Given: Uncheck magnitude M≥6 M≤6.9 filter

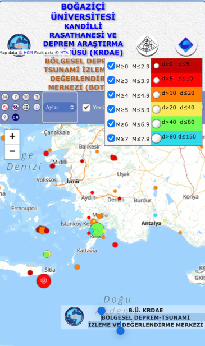Looking at the screenshot, I should click(x=111, y=123).
